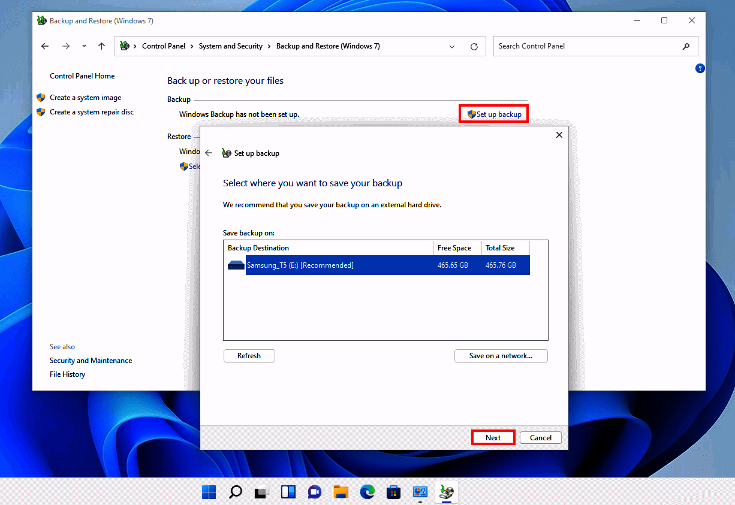The width and height of the screenshot is (735, 505).
Task: Open Backup and Restore from the taskbar
Action: tap(446, 491)
